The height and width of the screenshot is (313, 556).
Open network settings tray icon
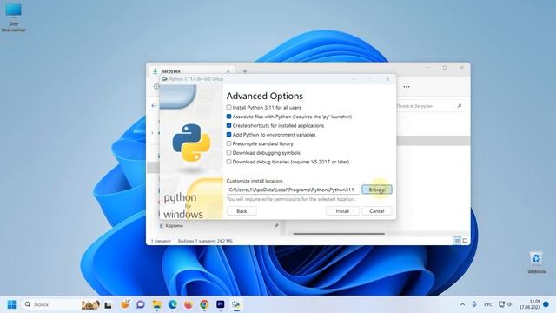(x=501, y=304)
